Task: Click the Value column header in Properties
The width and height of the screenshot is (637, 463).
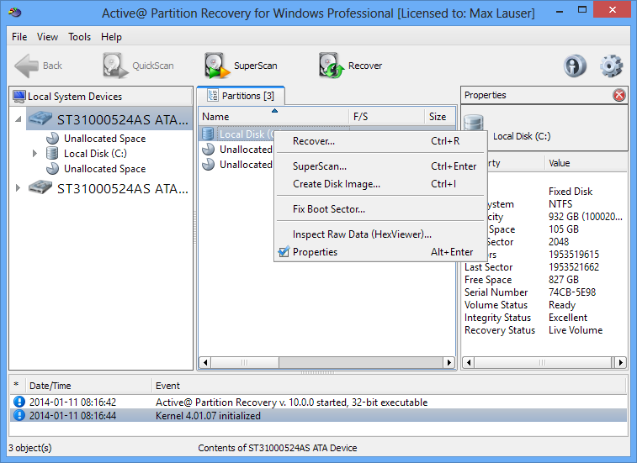Action: [586, 163]
